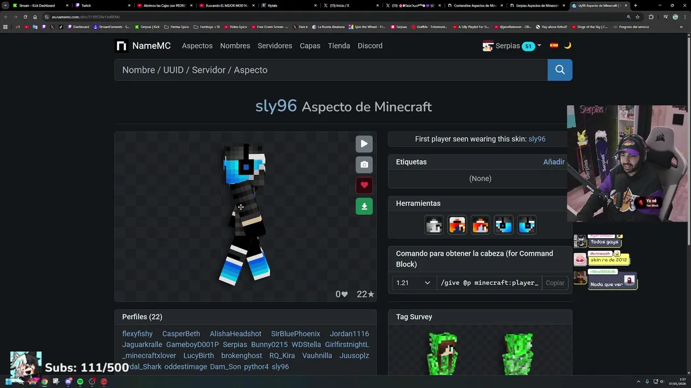Open a new browser tab
691x388 pixels.
click(x=635, y=5)
